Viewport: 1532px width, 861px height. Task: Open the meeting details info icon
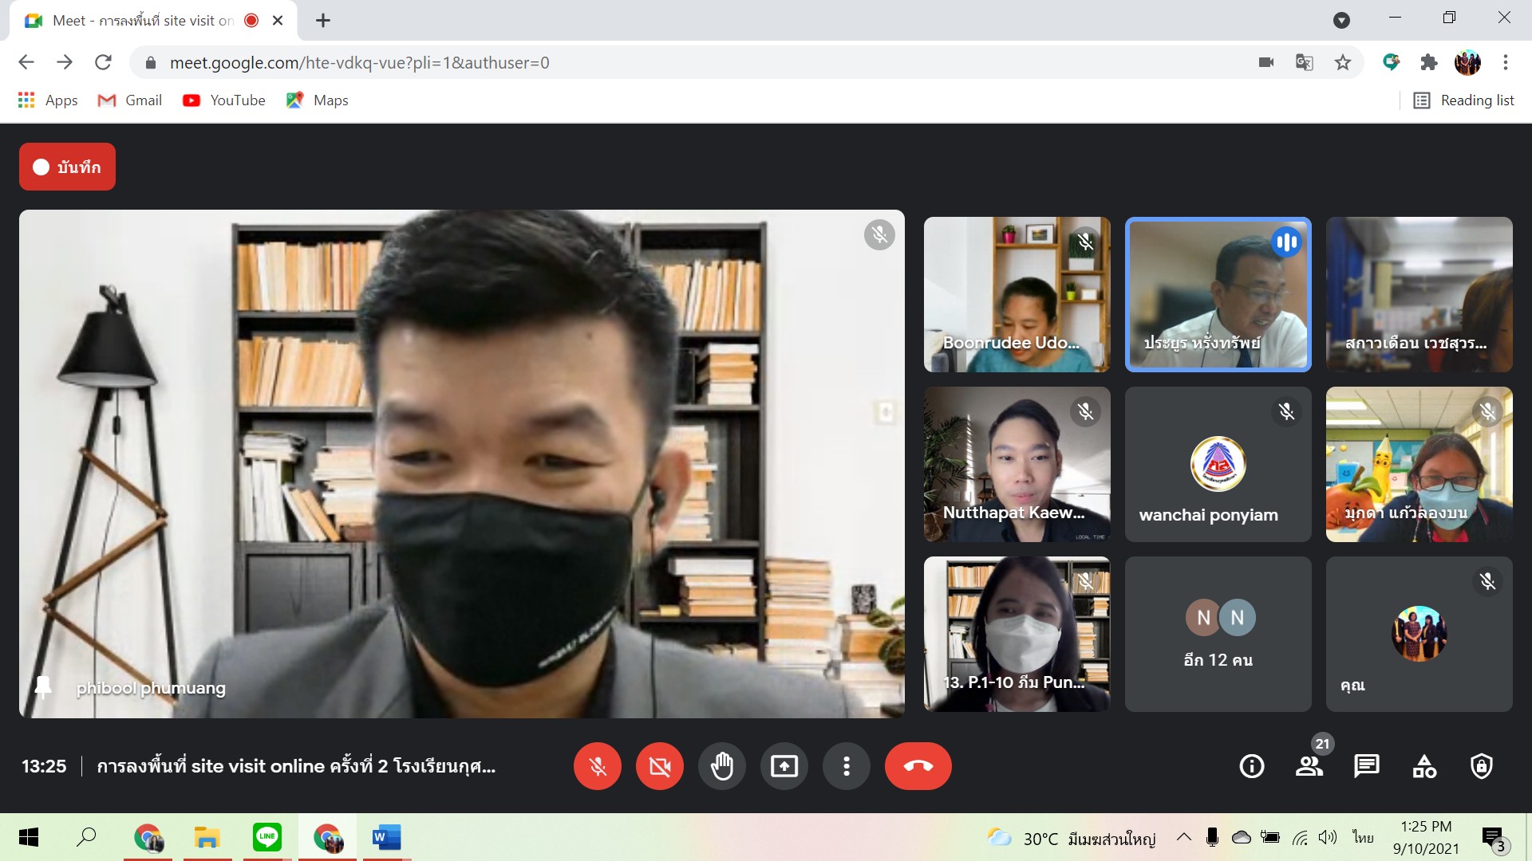pos(1251,766)
